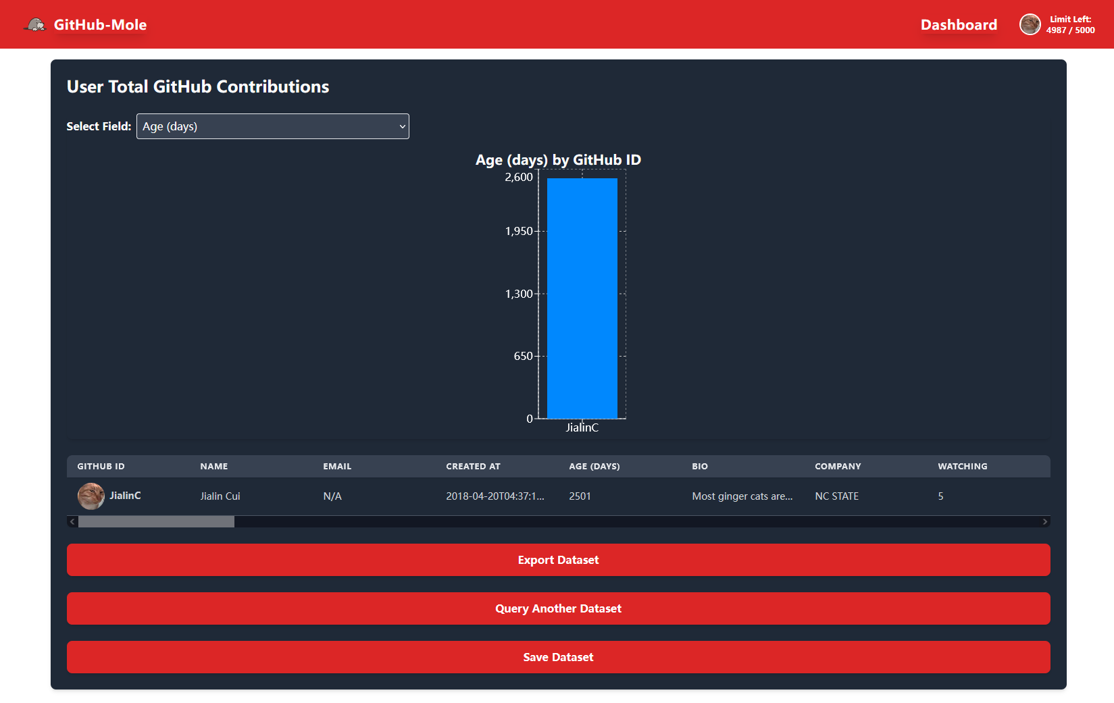Click the blue JialinC bar in chart
1114x703 pixels.
582,298
